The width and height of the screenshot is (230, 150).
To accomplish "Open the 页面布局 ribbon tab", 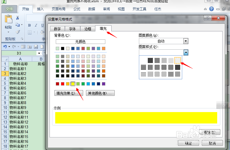I will [59, 9].
